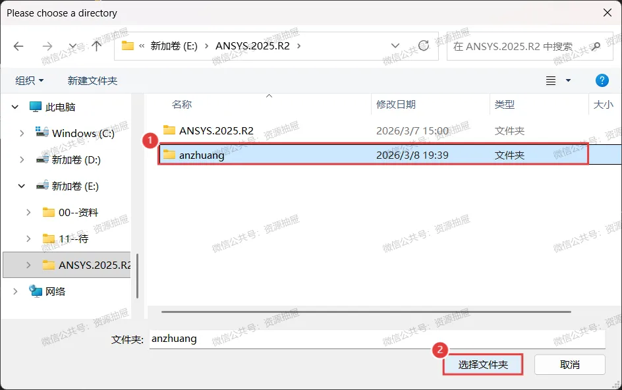This screenshot has width=622, height=390.
Task: Click the folder icon in address bar
Action: (127, 45)
